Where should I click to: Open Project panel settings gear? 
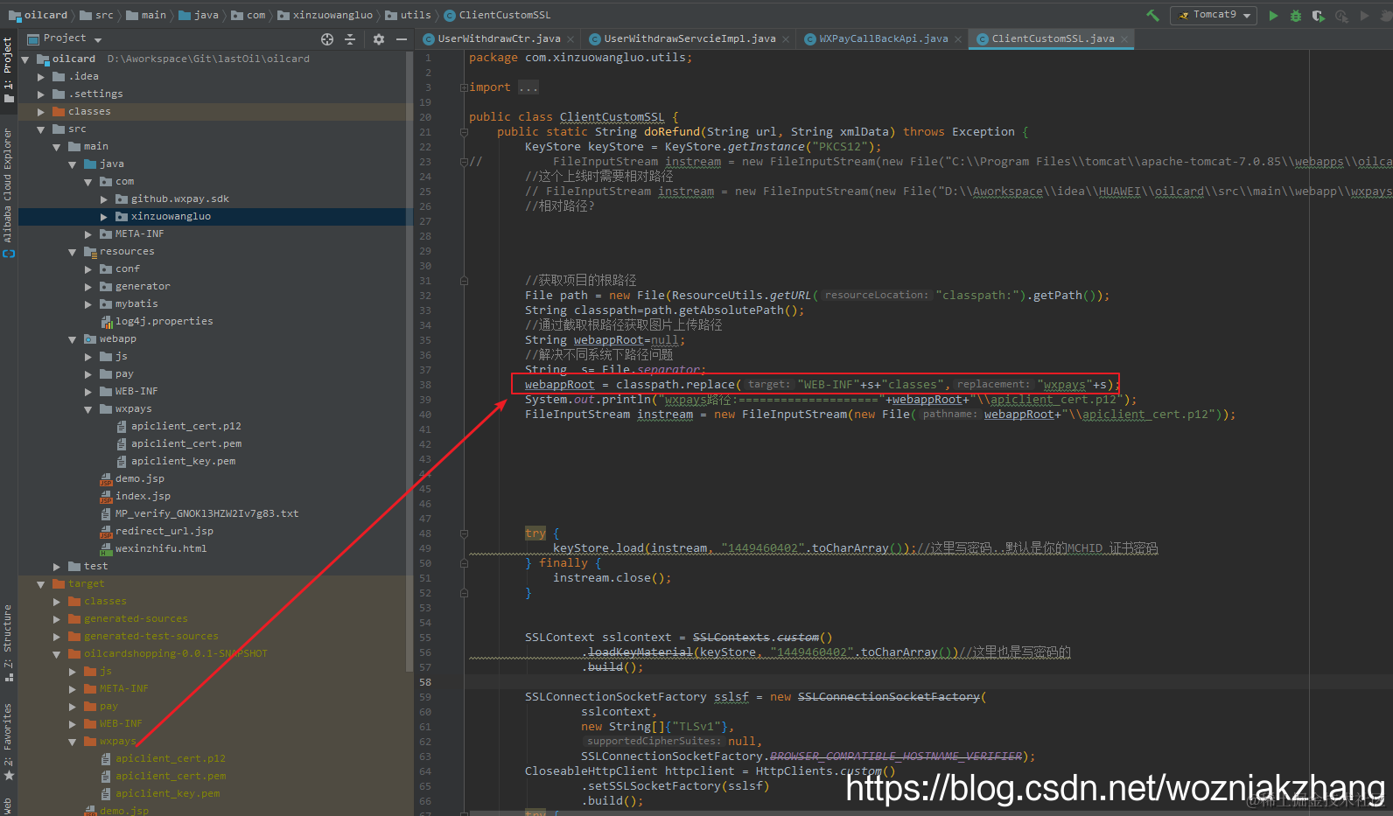tap(379, 38)
